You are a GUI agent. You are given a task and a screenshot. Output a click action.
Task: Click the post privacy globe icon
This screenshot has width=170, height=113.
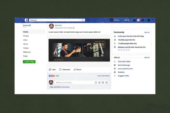click(74, 28)
